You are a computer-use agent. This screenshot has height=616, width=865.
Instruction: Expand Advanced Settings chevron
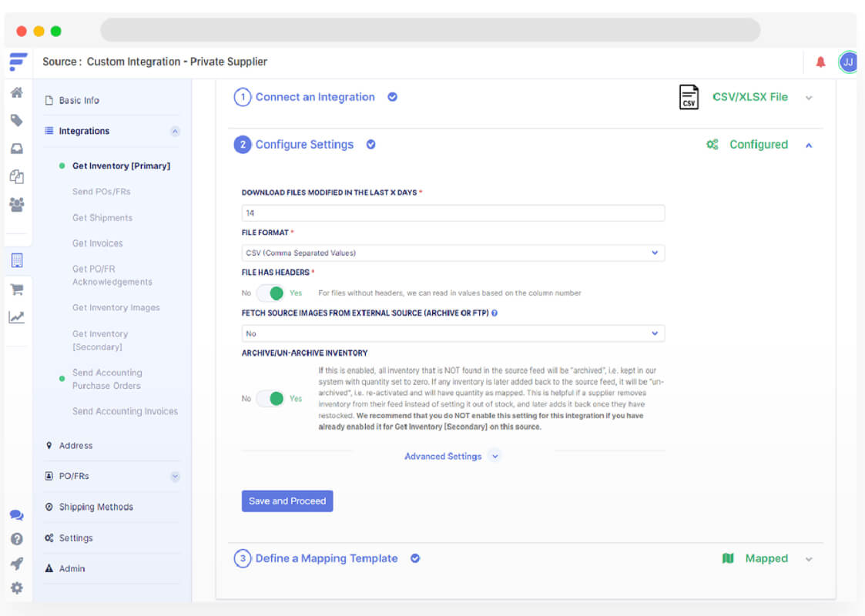pyautogui.click(x=495, y=456)
